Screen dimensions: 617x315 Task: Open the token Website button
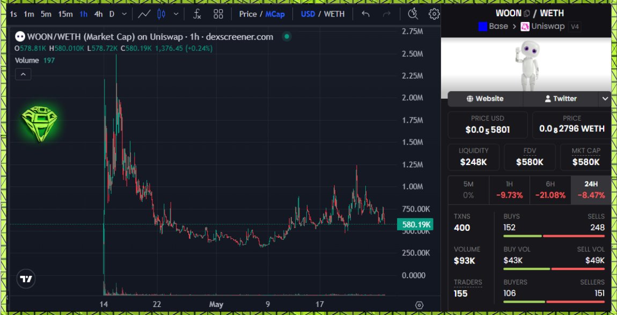pos(485,99)
